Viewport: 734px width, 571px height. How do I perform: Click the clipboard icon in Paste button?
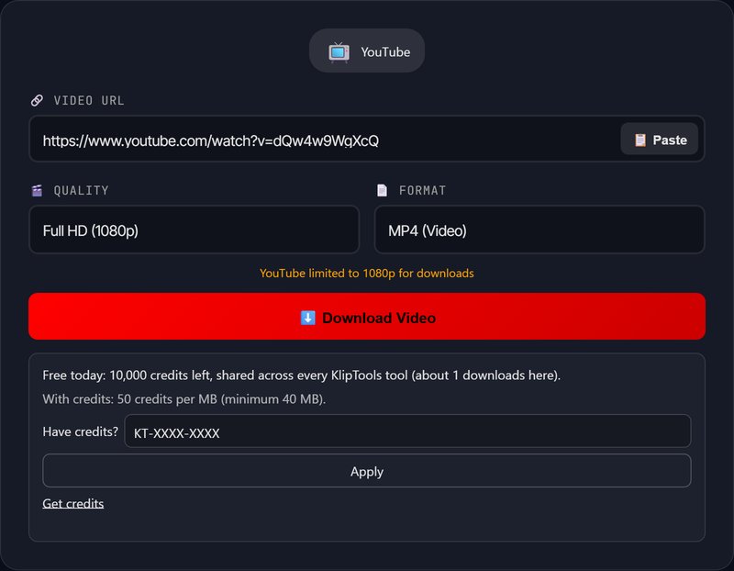pos(639,140)
